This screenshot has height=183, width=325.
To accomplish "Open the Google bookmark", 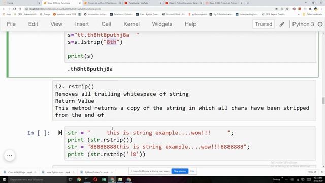I will [45, 14].
